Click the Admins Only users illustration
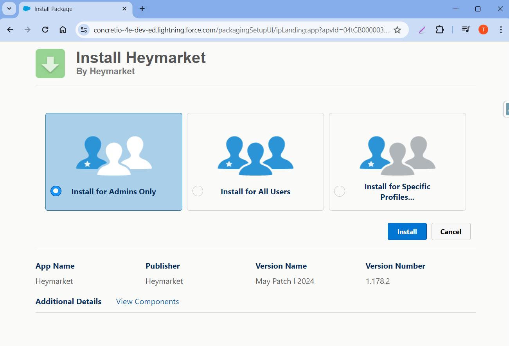This screenshot has height=346, width=509. 114,155
